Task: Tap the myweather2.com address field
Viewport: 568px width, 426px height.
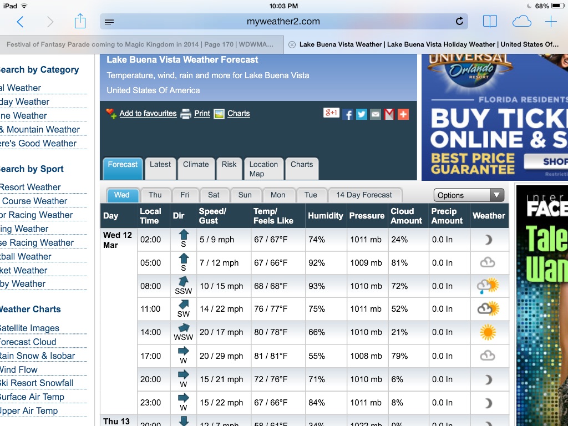Action: click(x=283, y=22)
